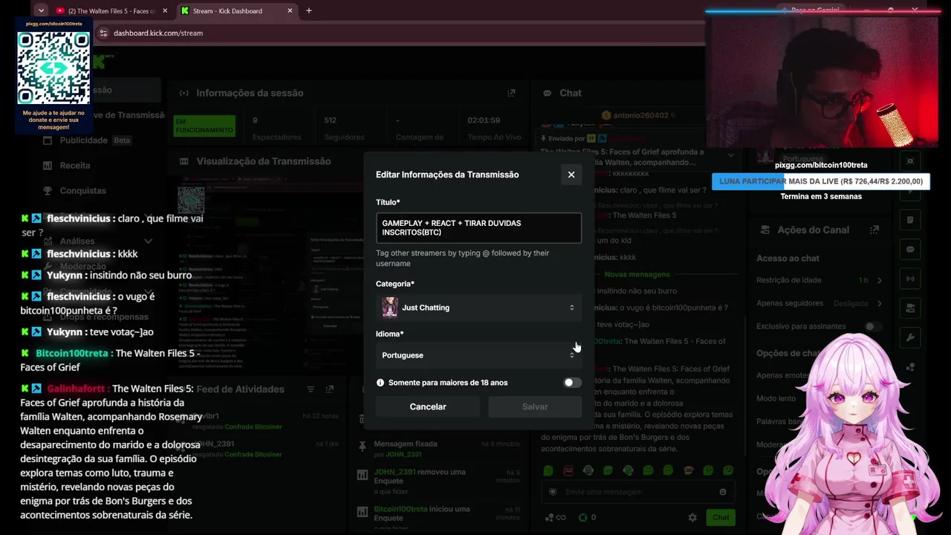Focus the Título text field
The width and height of the screenshot is (951, 535).
tap(478, 228)
